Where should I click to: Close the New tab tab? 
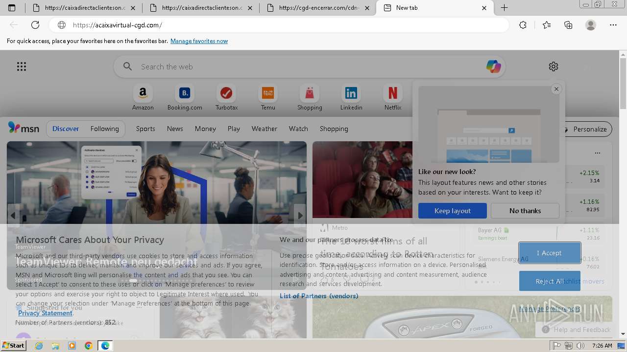click(484, 8)
